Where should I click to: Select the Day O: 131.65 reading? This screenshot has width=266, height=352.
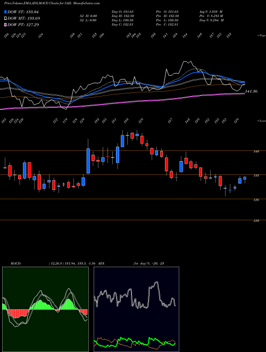(x=122, y=11)
